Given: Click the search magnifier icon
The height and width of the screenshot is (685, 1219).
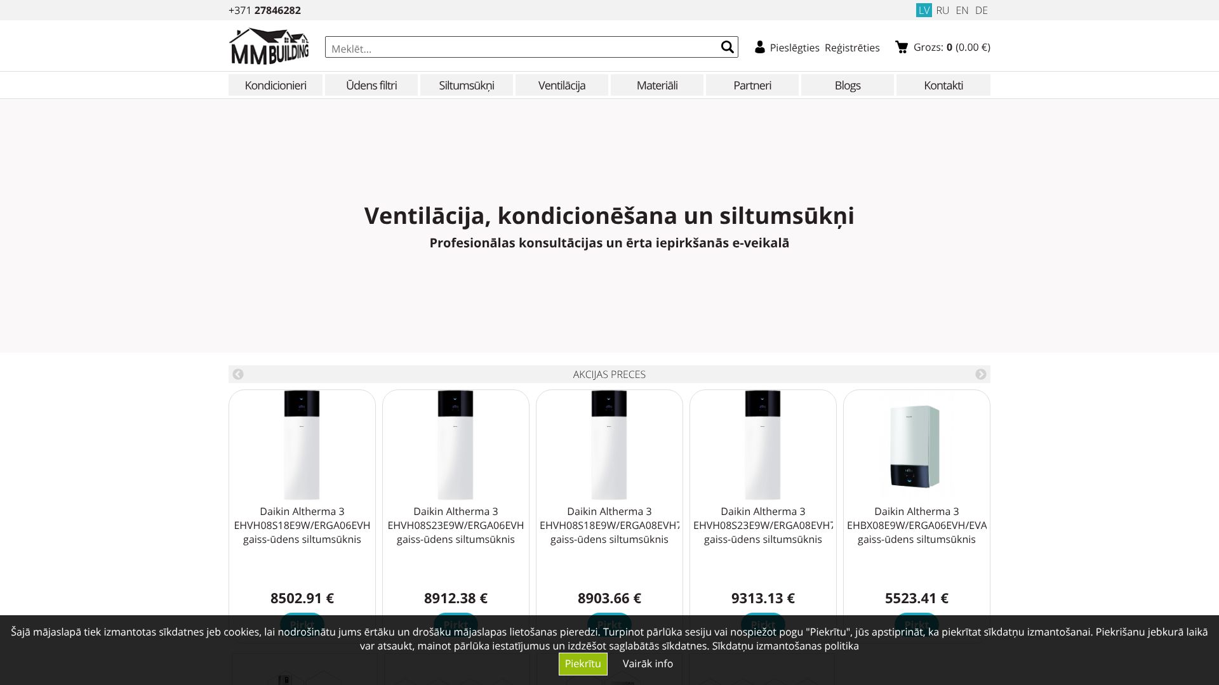Looking at the screenshot, I should pos(726,46).
